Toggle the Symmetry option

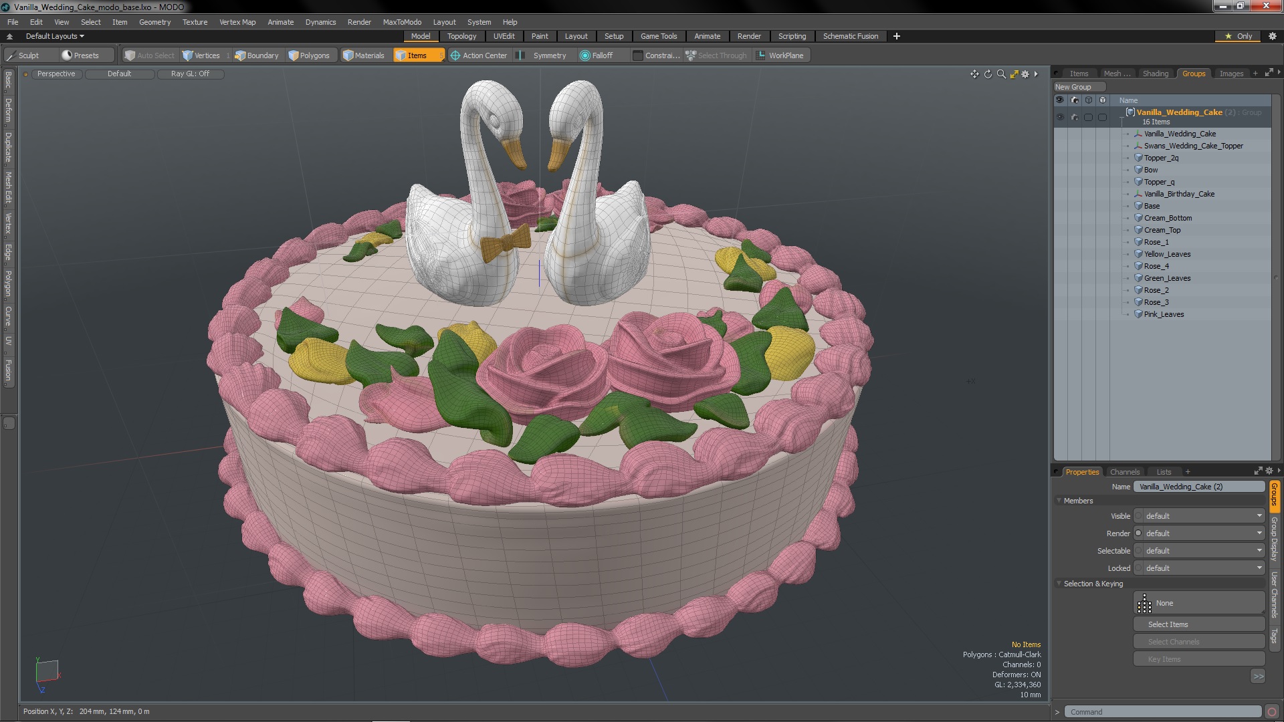coord(542,55)
